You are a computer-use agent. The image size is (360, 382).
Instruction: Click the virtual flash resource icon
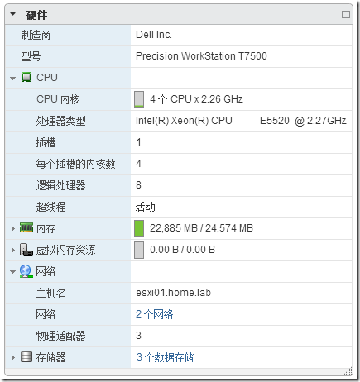[26, 250]
